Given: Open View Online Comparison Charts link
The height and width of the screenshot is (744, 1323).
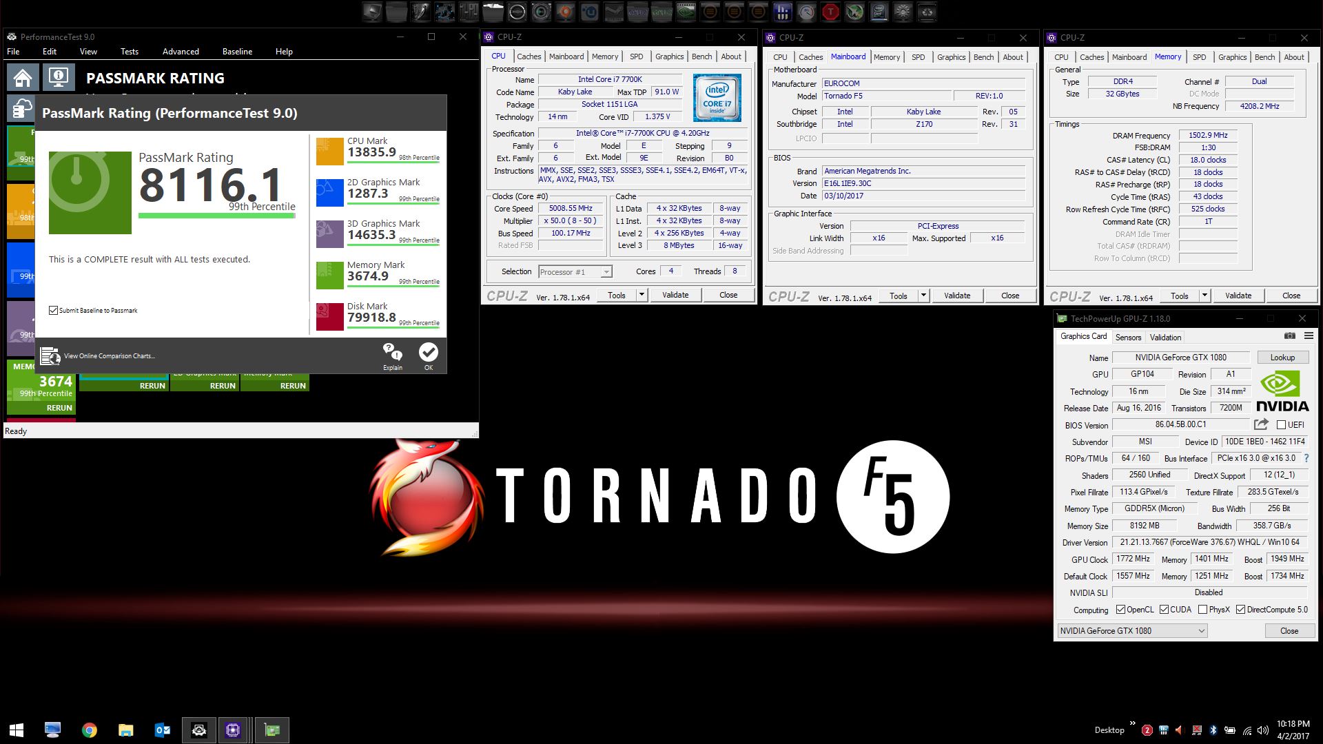Looking at the screenshot, I should (x=109, y=356).
